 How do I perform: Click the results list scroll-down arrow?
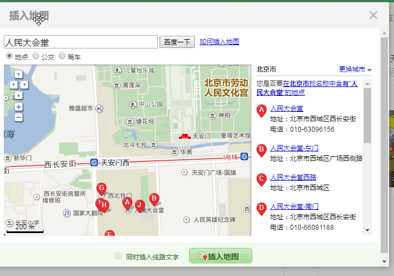coord(368,230)
